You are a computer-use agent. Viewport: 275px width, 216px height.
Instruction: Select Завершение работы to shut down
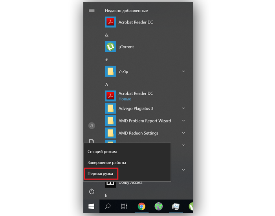point(107,163)
